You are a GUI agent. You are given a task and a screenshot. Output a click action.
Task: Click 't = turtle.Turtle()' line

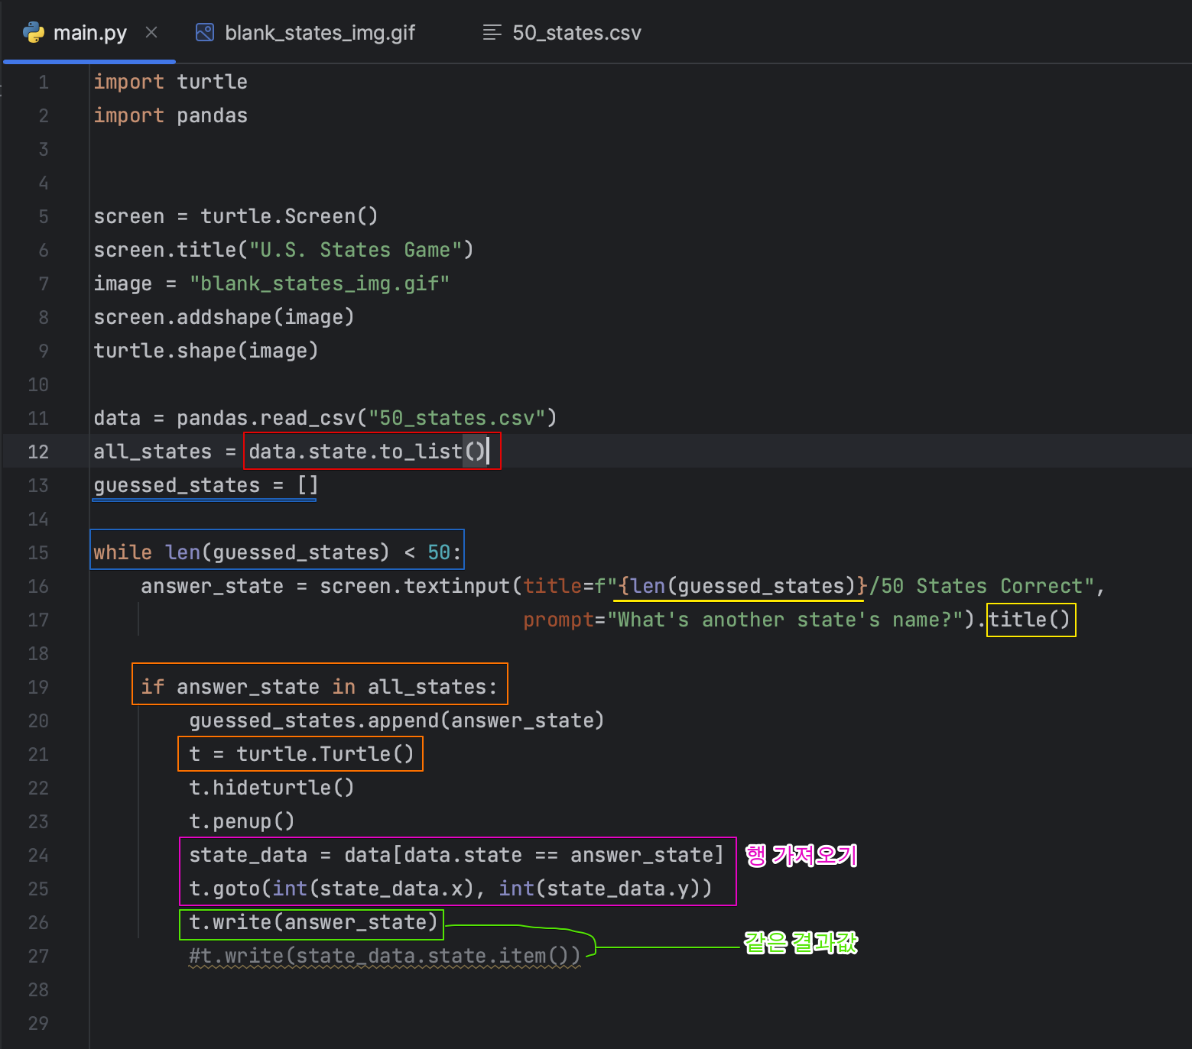pos(301,754)
